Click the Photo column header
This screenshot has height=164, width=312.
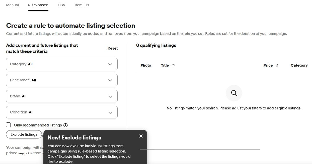tap(146, 65)
